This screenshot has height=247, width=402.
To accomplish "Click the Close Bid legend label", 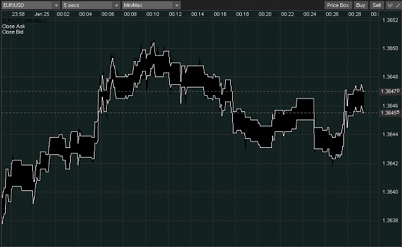I will click(x=13, y=32).
